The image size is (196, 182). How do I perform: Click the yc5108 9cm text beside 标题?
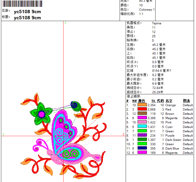(27, 18)
